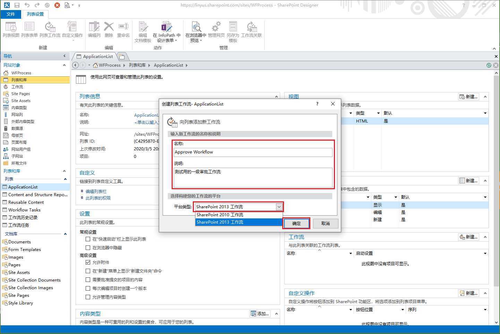
Task: Click the red Stop icon in title bar
Action: pyautogui.click(x=57, y=5)
